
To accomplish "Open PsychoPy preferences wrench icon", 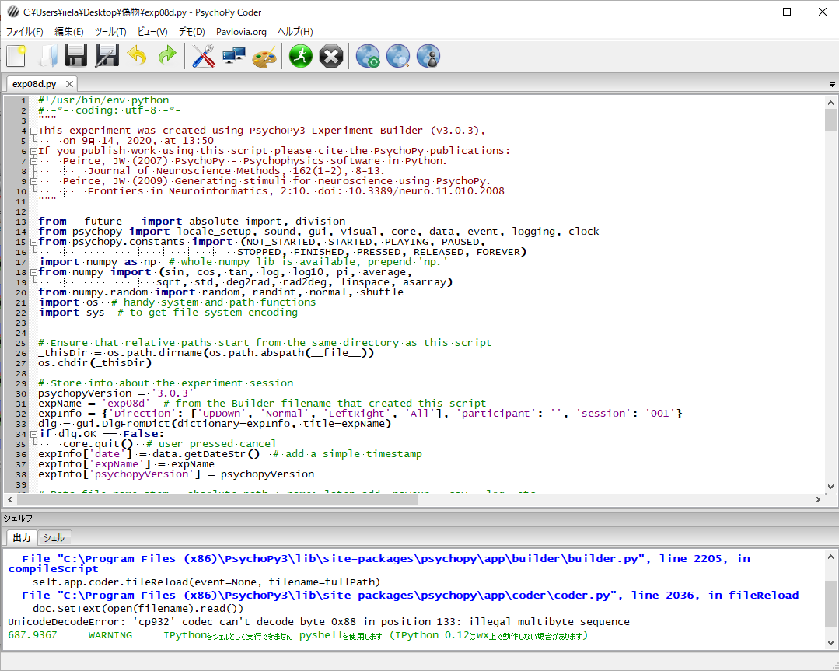I will point(203,56).
